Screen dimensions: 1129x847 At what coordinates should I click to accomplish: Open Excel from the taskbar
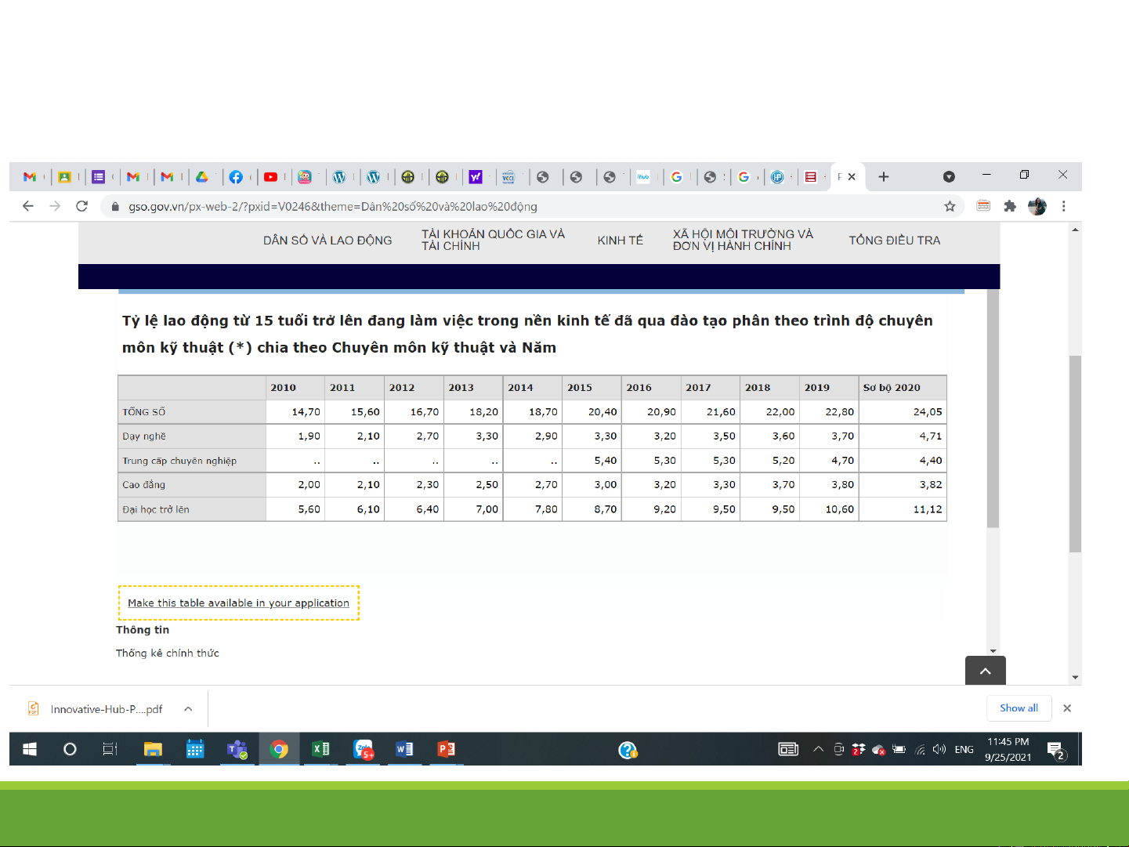320,749
